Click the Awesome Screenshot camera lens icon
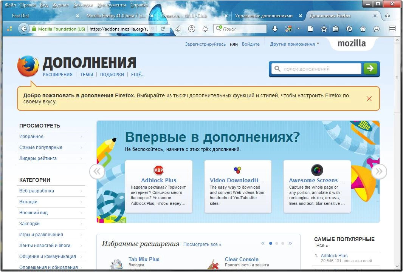The image size is (403, 272). (x=317, y=170)
